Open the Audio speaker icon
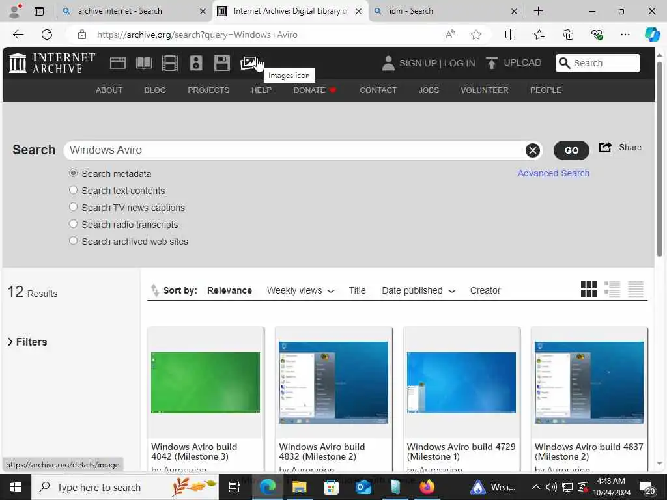 point(195,63)
